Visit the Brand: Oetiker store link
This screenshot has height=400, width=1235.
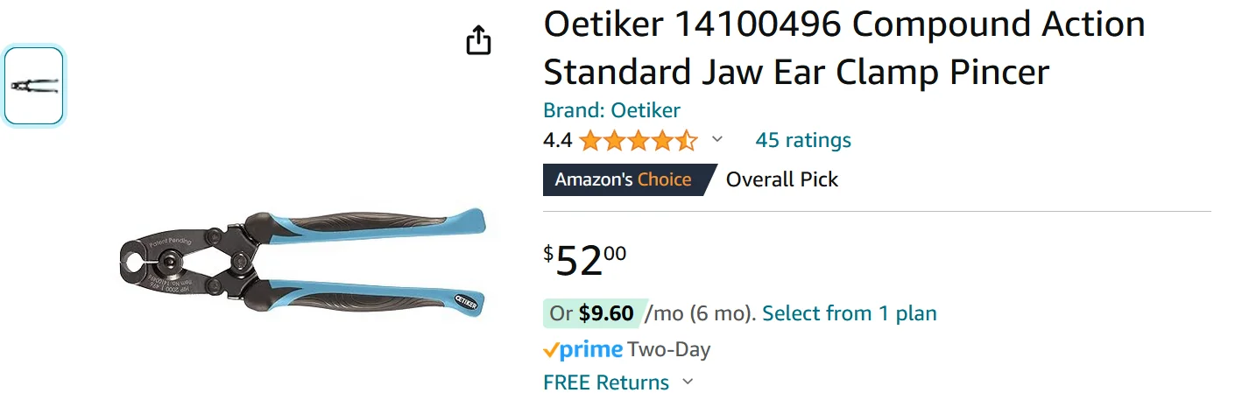(611, 110)
